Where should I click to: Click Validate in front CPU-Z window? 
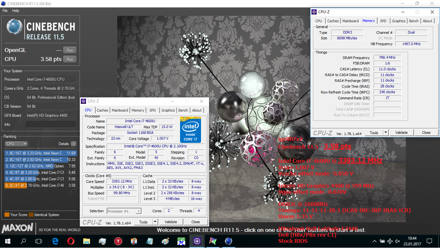(x=171, y=222)
